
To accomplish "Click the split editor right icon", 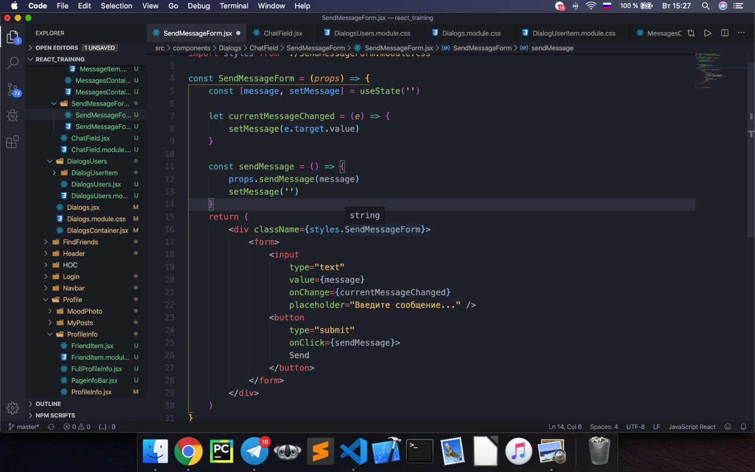I will coord(725,33).
